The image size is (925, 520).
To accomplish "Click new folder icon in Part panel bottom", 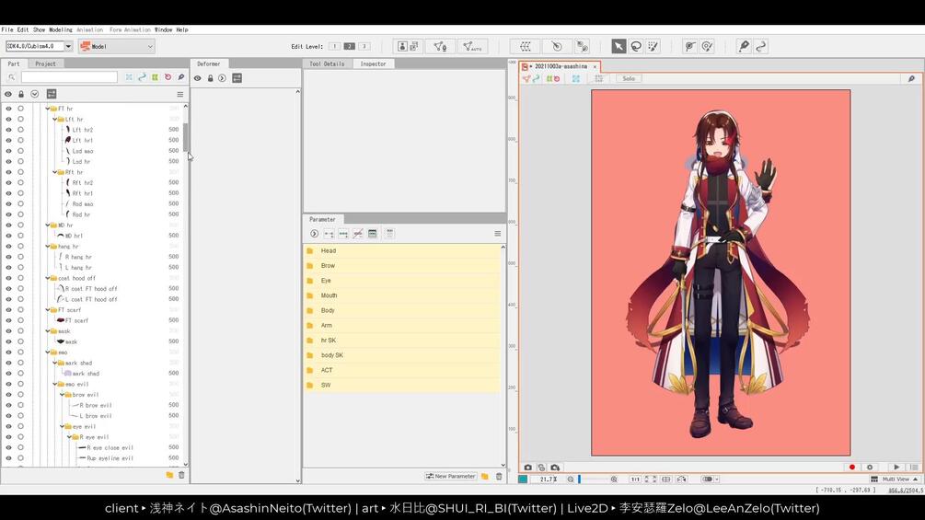I will pyautogui.click(x=169, y=475).
